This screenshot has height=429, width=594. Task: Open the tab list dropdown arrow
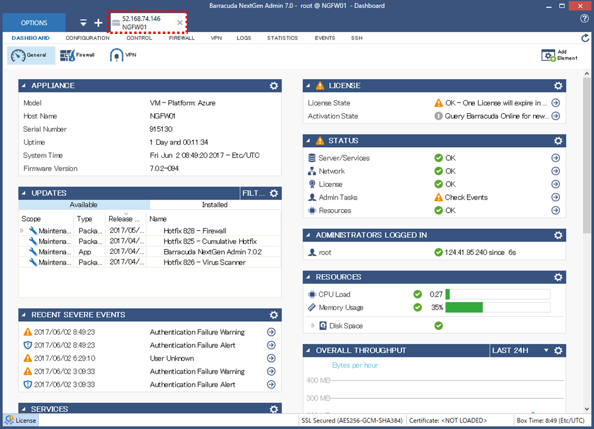83,23
